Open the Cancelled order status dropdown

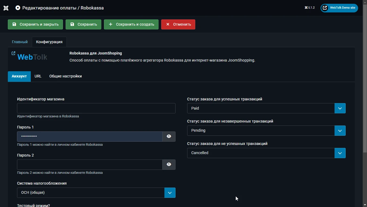tap(266, 153)
